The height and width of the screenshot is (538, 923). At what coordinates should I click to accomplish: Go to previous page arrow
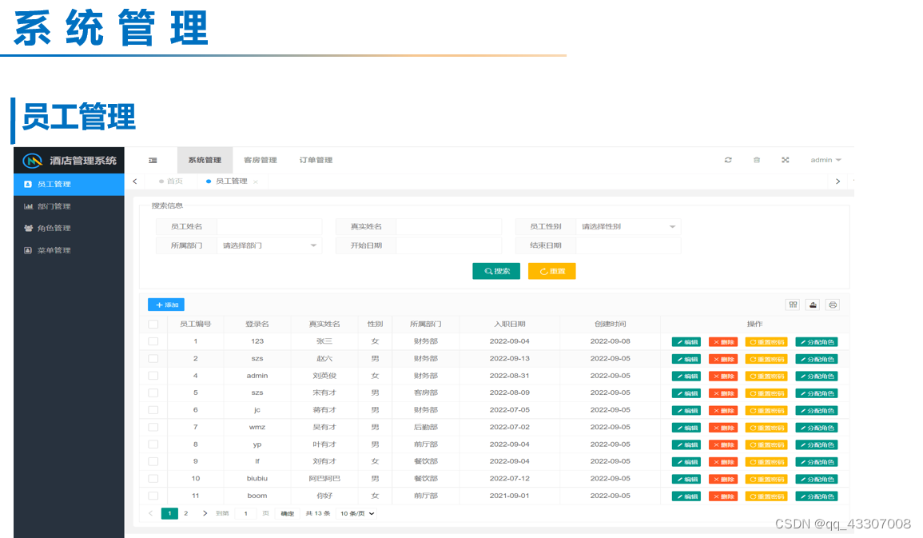point(151,513)
